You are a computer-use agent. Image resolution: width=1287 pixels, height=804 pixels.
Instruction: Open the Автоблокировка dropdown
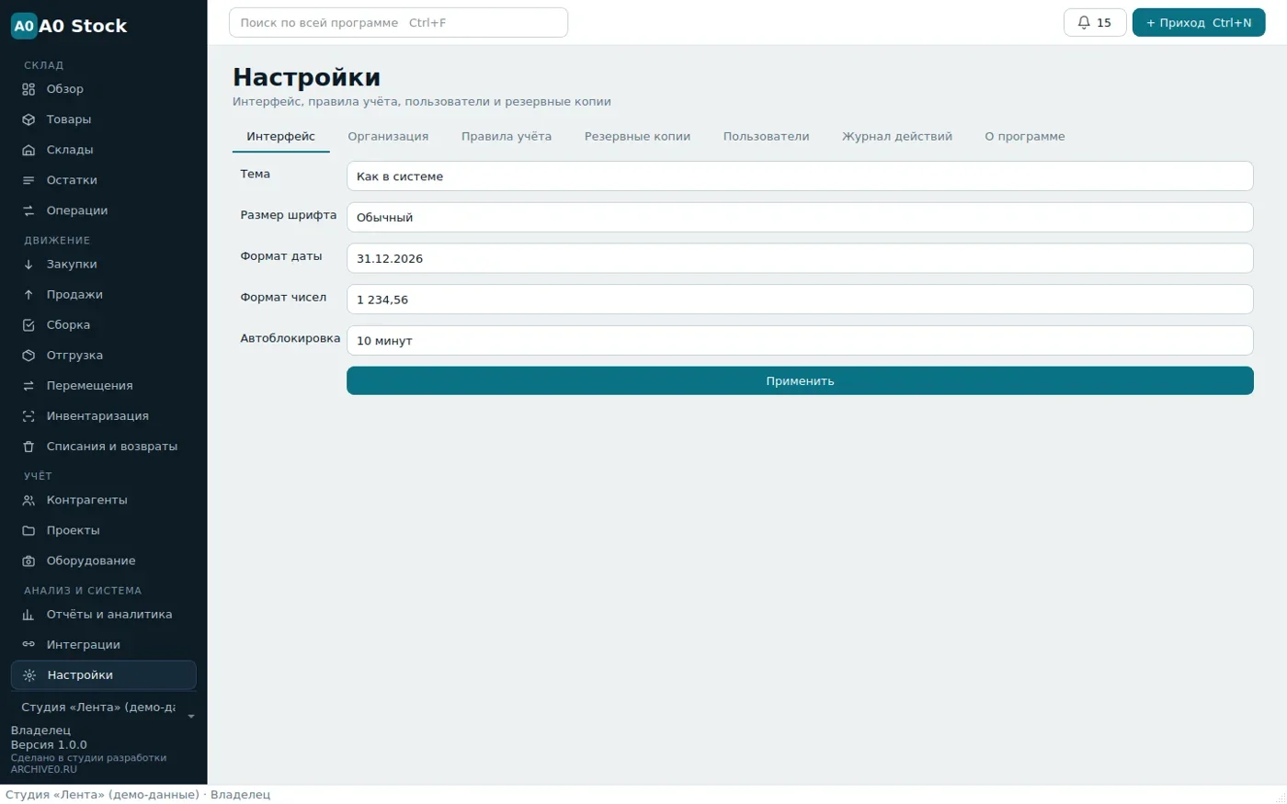(800, 340)
